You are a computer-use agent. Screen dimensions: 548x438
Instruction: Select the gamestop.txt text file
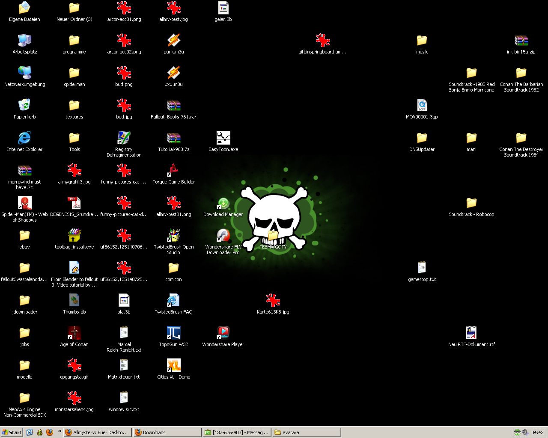[x=422, y=268]
